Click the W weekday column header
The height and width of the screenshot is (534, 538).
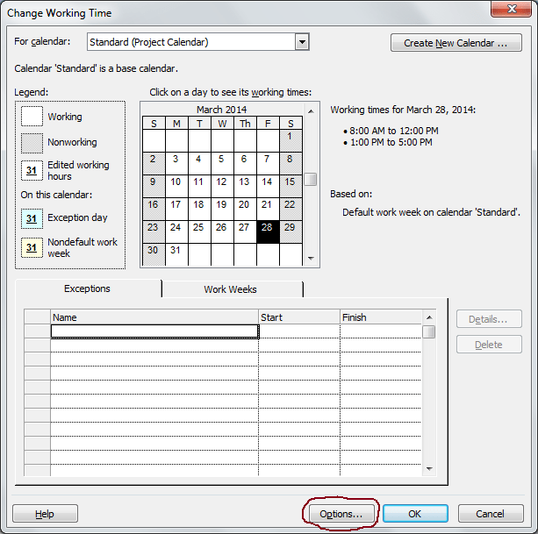coord(222,124)
